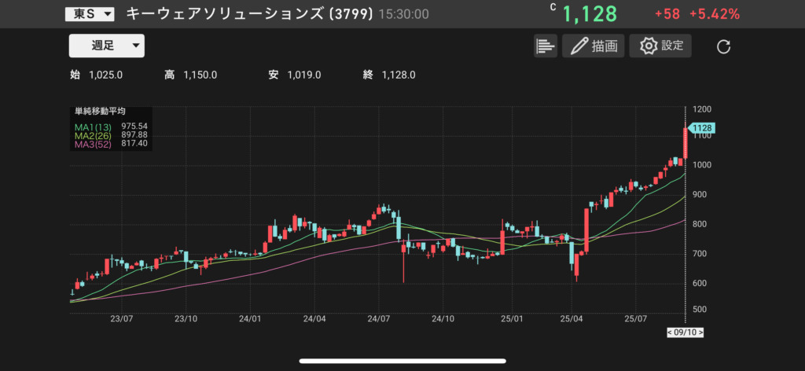This screenshot has height=371, width=805.
Task: Click the +58 price change value
Action: (667, 14)
